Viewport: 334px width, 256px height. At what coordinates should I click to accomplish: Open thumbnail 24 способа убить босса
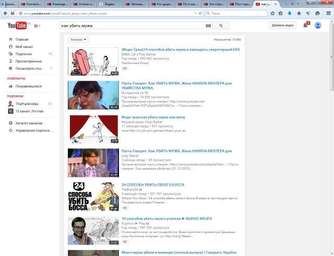click(93, 197)
